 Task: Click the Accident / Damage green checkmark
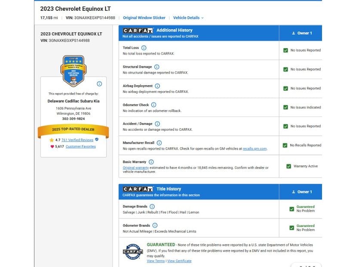285,126
